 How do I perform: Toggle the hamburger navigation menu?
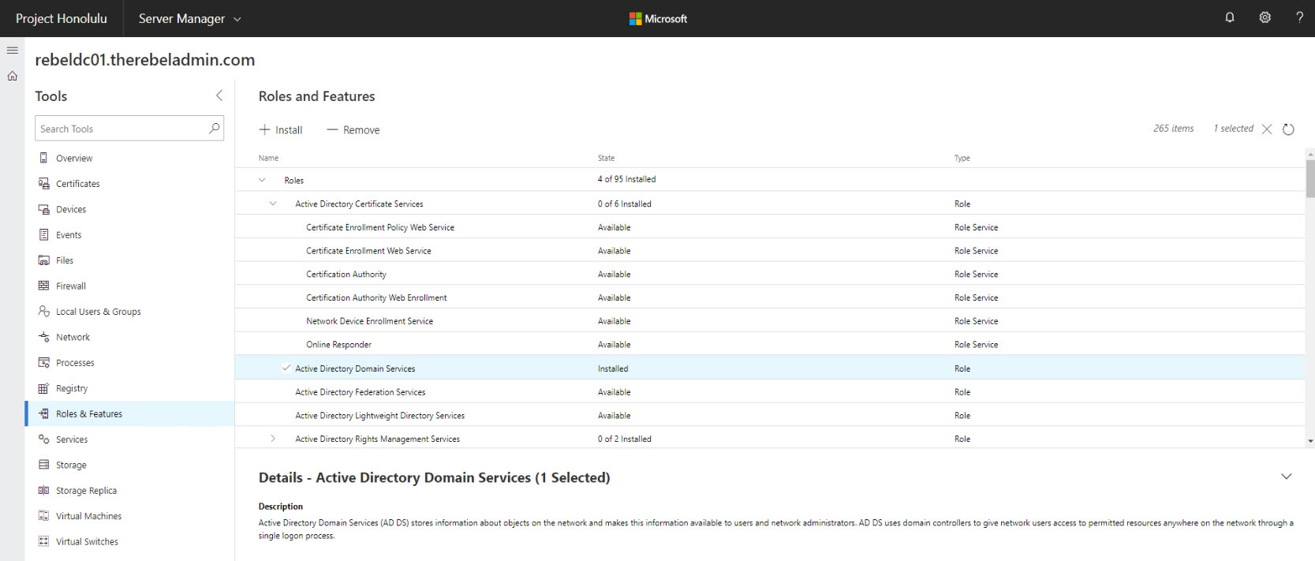point(13,50)
